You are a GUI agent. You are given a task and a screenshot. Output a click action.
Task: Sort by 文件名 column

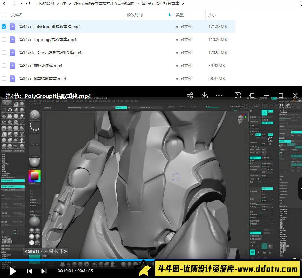(x=17, y=15)
